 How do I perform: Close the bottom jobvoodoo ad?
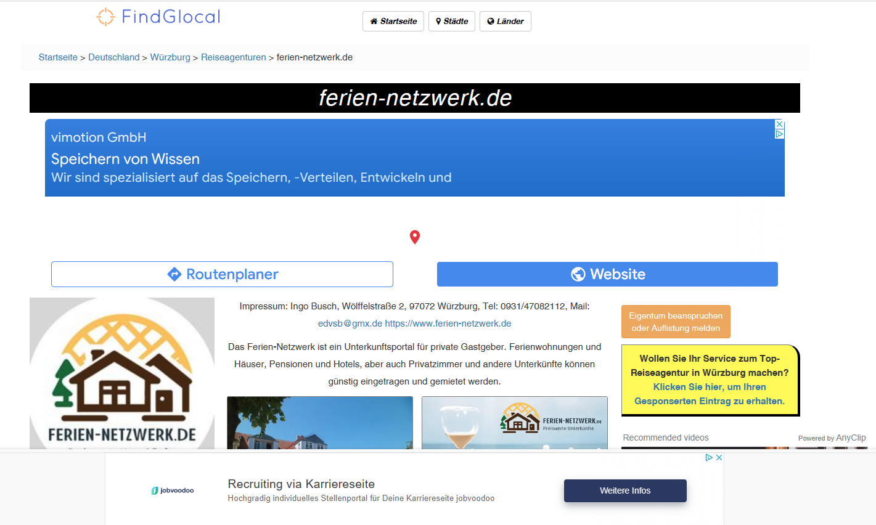(x=719, y=457)
